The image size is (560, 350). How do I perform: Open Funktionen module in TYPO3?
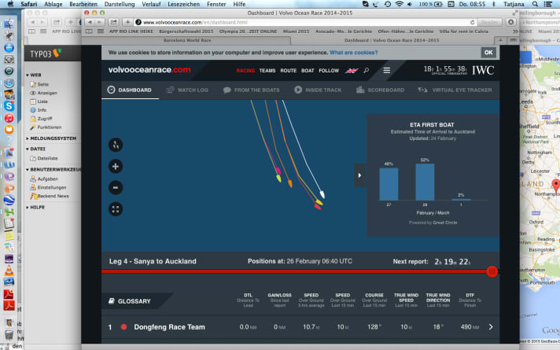(46, 127)
